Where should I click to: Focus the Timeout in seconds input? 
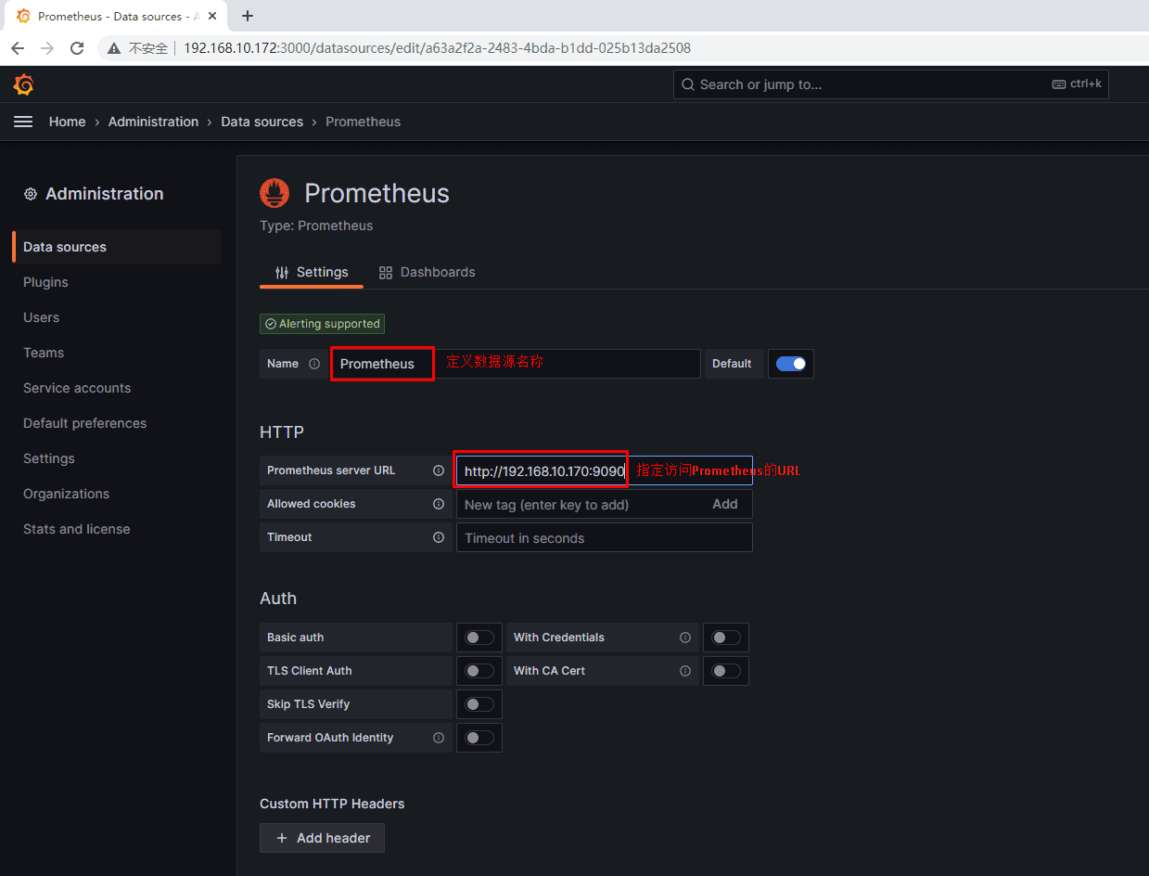click(x=604, y=537)
